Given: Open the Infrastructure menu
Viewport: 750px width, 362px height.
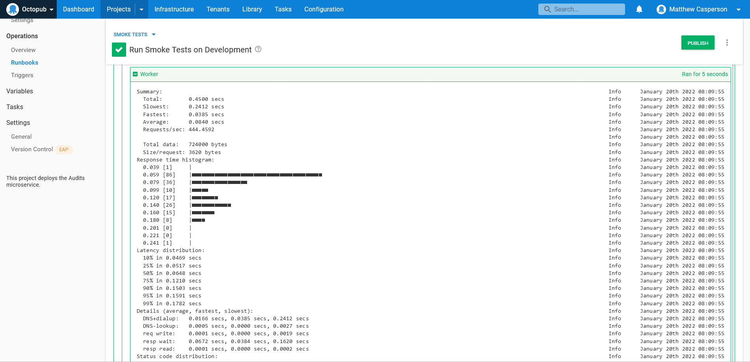Looking at the screenshot, I should coord(174,9).
